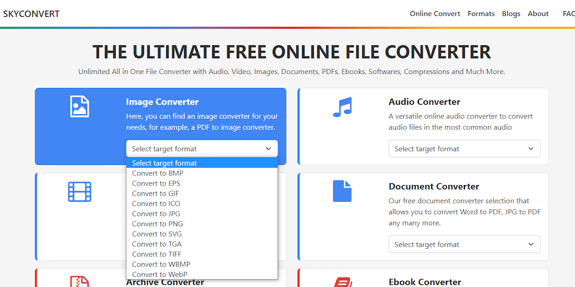Select Convert to EPS option
Screen dimensions: 575x287
[202, 183]
